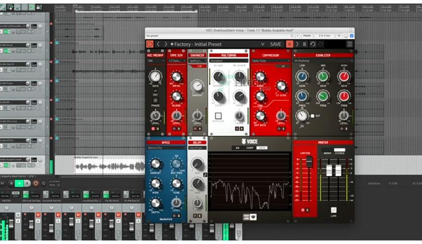Toggle the Mic Preamp module power button

(x=153, y=129)
